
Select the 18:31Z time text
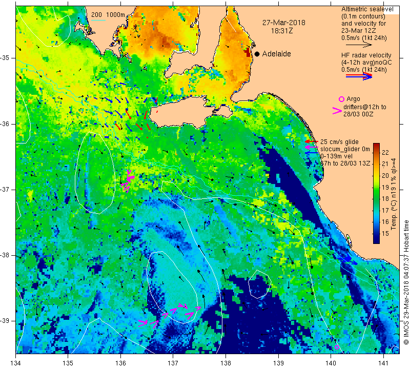point(281,31)
